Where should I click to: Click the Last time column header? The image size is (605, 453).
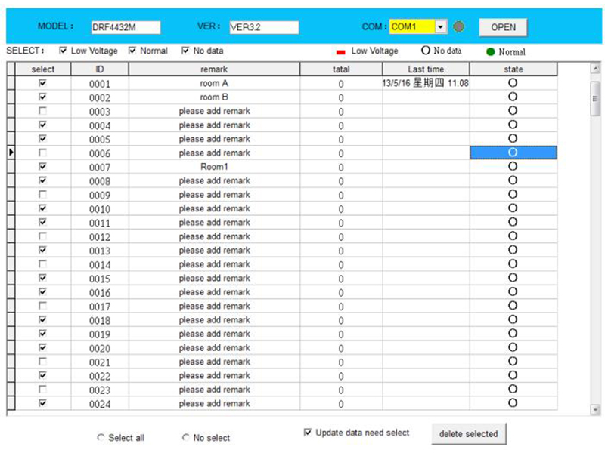click(x=426, y=69)
